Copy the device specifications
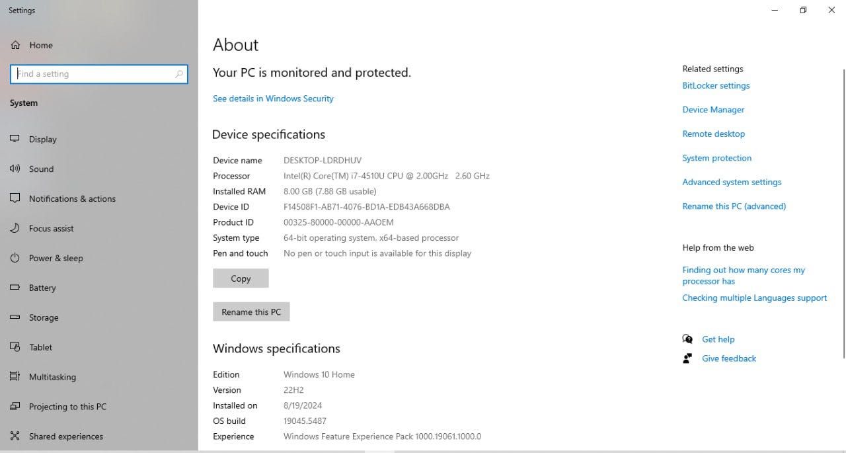 tap(241, 278)
